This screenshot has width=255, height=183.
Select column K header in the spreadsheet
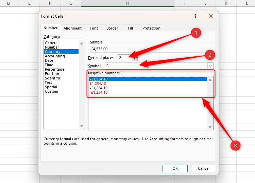point(226,3)
